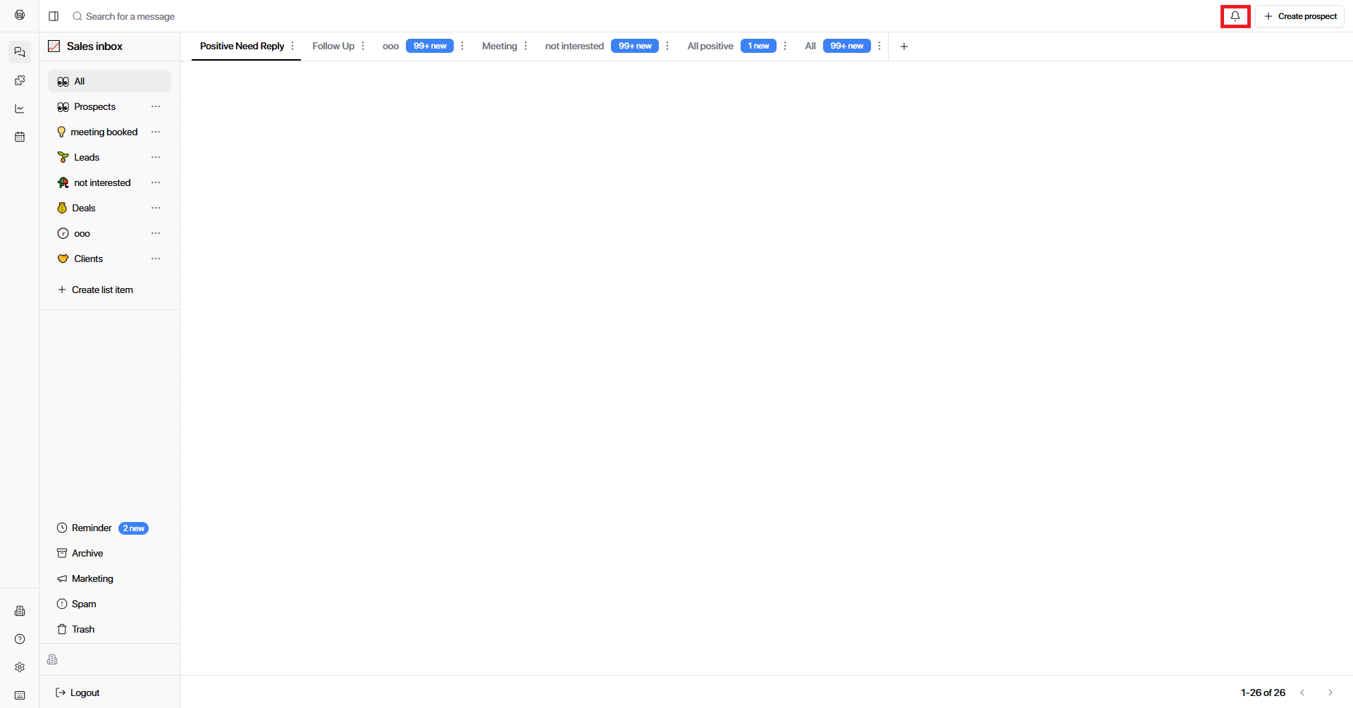The width and height of the screenshot is (1353, 708).
Task: Switch to the ooo tab
Action: (390, 46)
